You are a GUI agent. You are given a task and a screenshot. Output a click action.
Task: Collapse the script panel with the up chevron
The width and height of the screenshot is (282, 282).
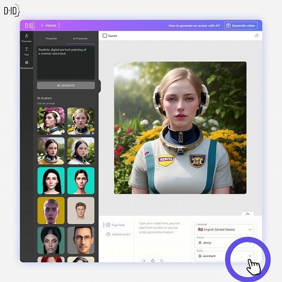tap(248, 214)
